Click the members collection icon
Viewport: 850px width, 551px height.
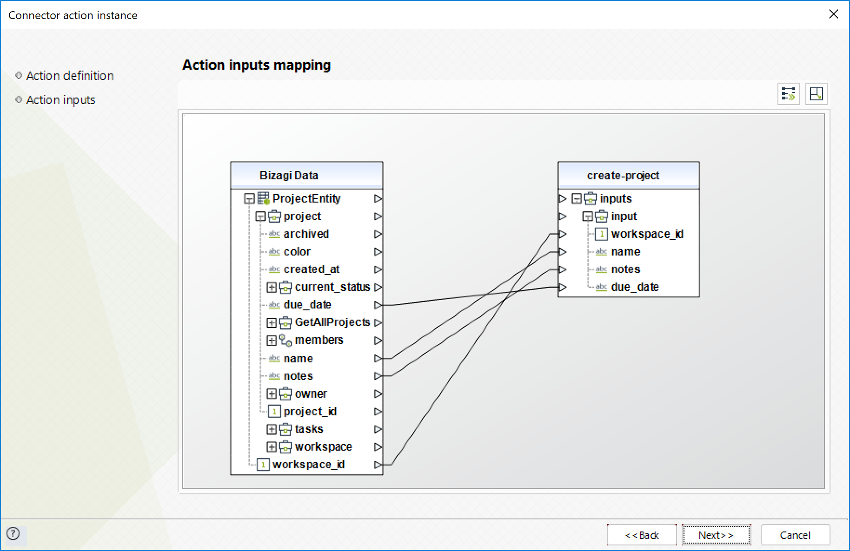[286, 340]
